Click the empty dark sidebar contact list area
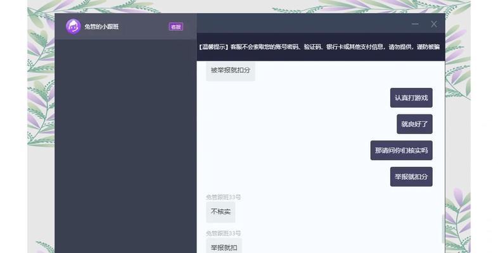This screenshot has height=253, width=498. pyautogui.click(x=125, y=145)
